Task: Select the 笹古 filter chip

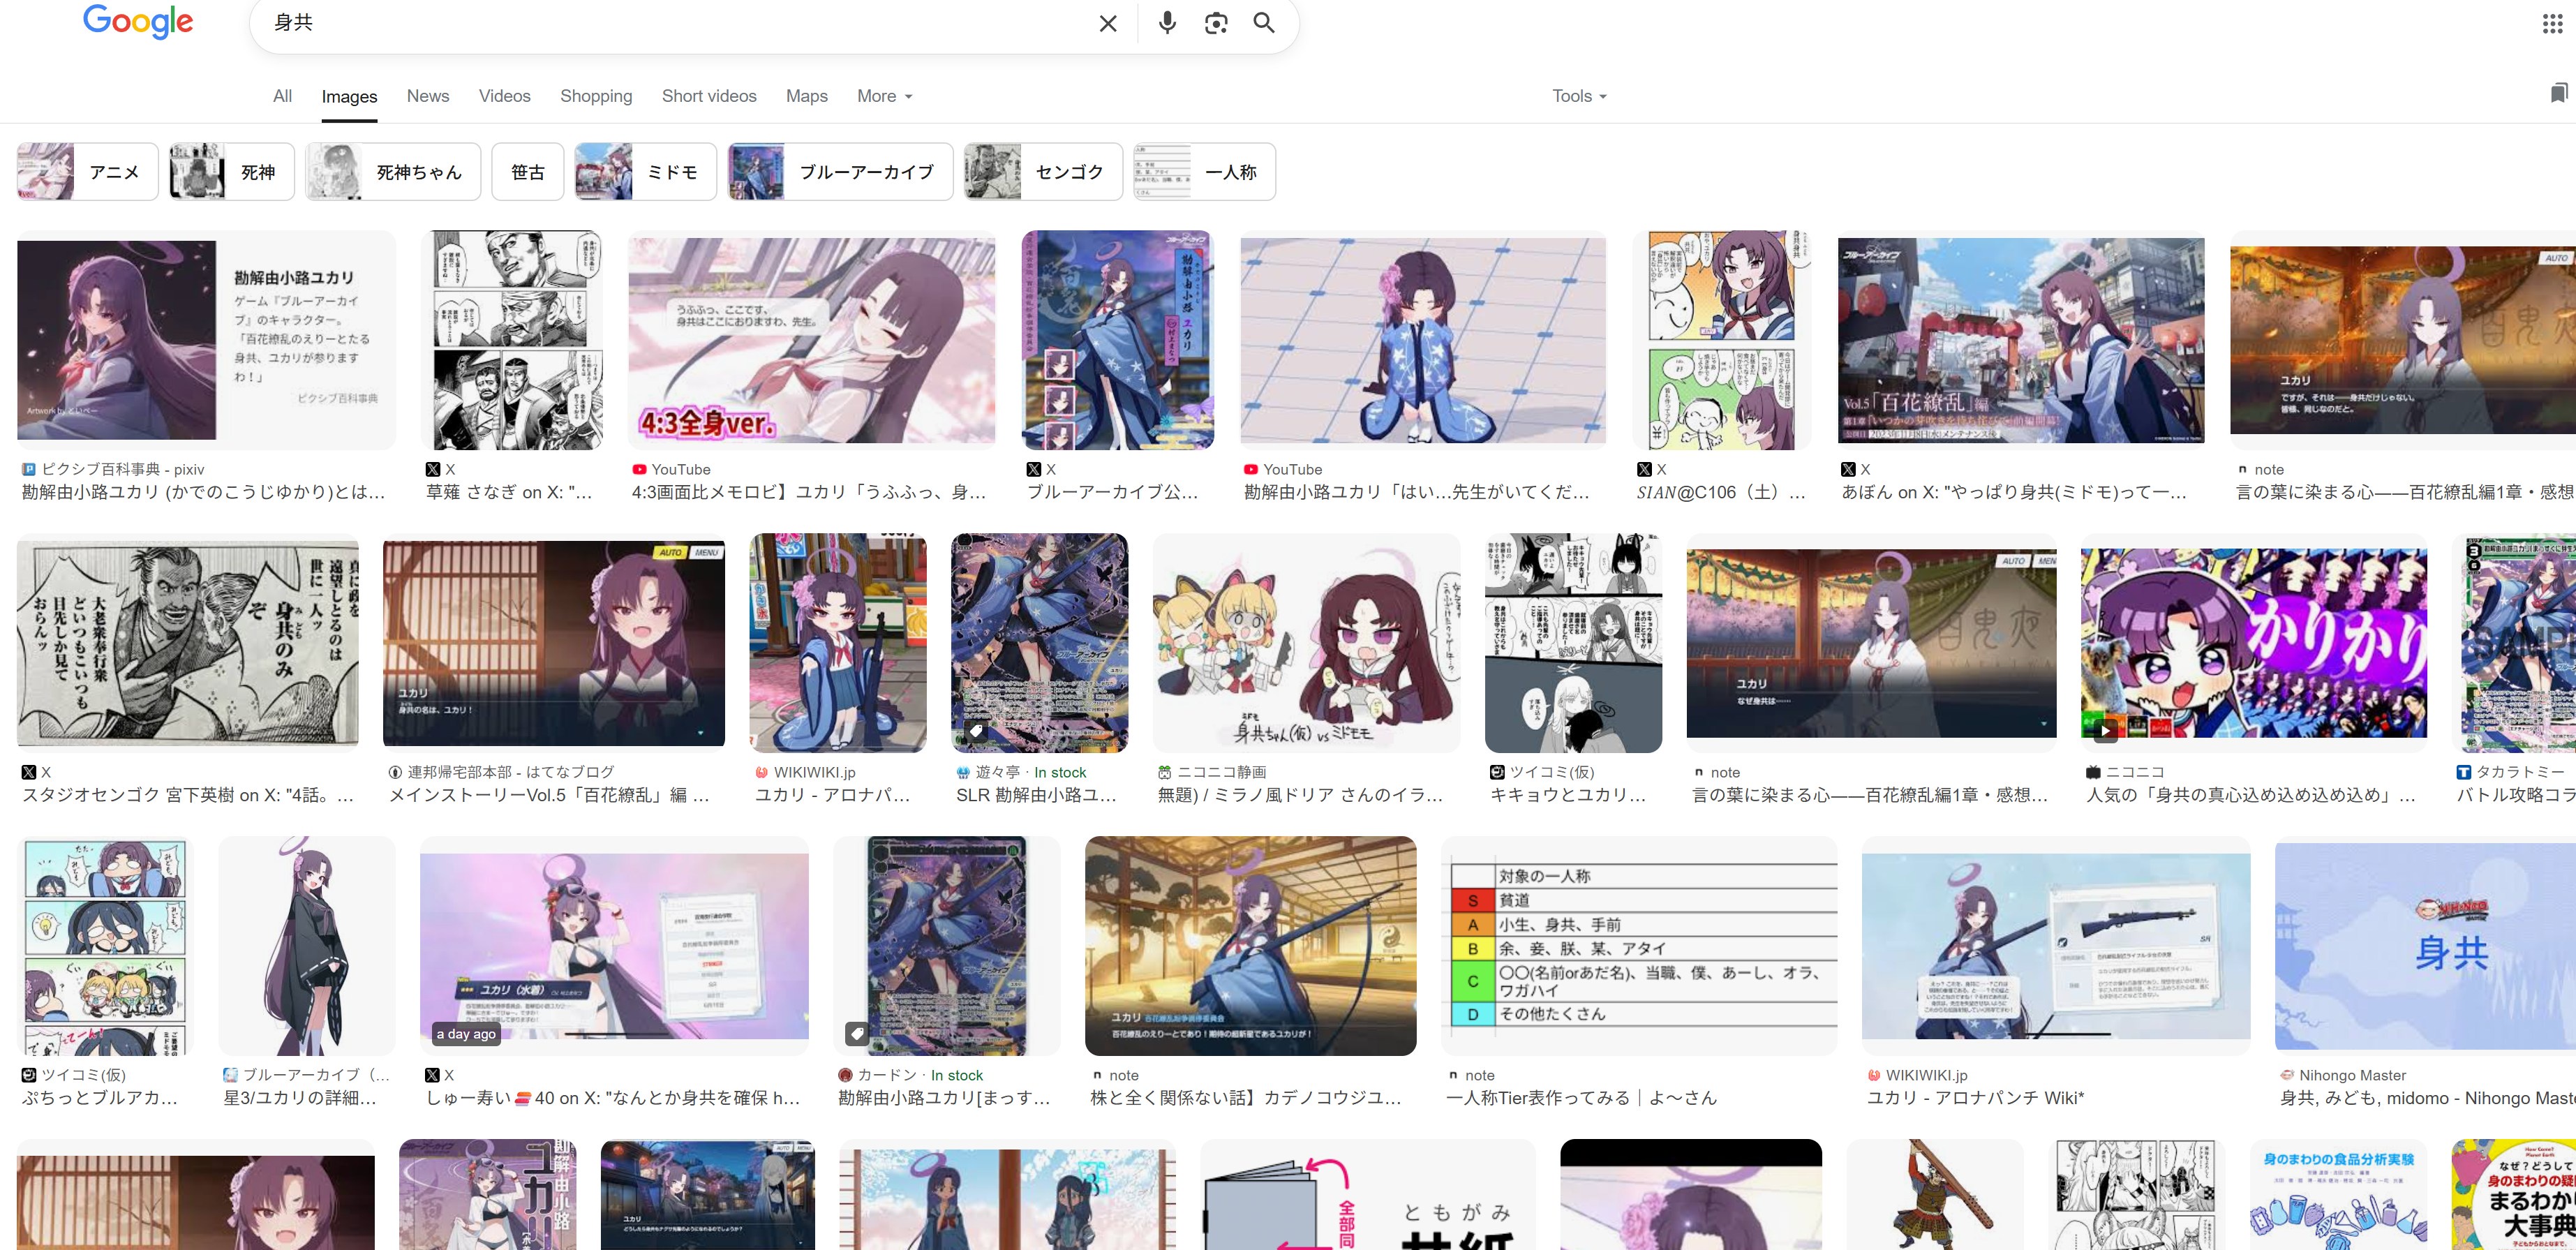Action: 528,171
